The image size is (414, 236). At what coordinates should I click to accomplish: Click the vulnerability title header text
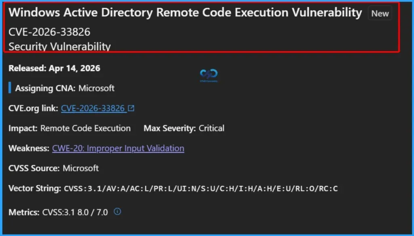[186, 13]
